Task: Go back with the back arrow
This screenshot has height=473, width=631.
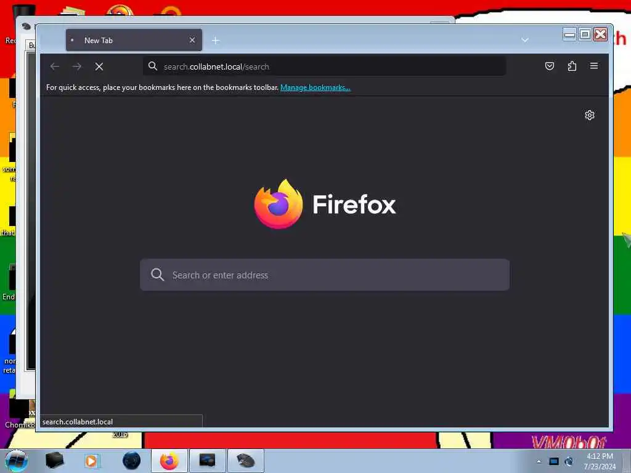Action: pos(55,67)
